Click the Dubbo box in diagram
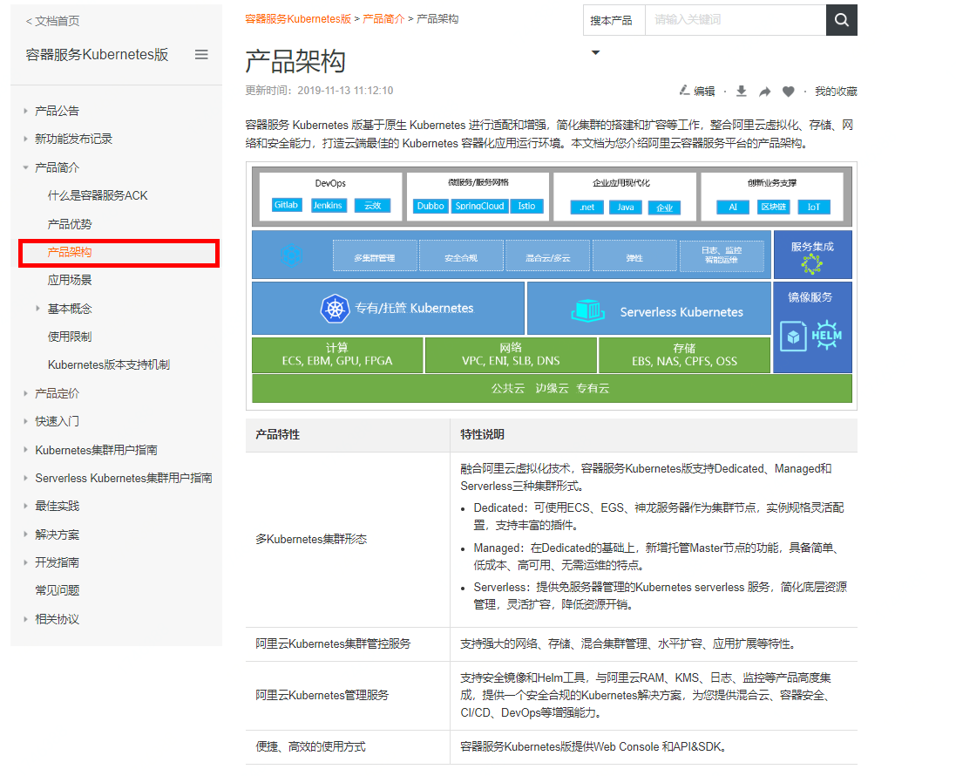Viewport: 956px width, 776px height. (431, 206)
